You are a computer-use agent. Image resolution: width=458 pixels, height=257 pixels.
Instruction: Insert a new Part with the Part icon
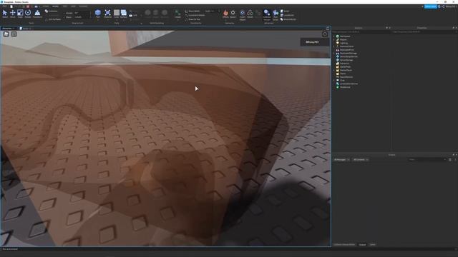[98, 14]
